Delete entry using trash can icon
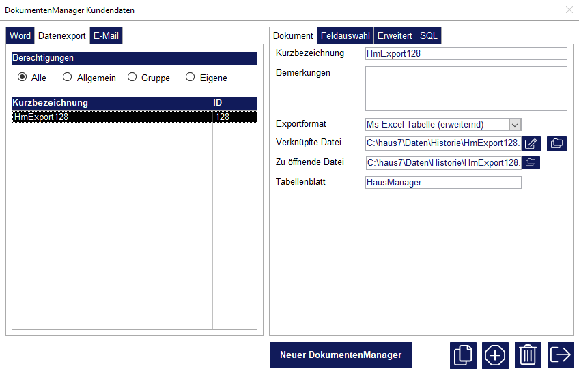 coord(528,355)
